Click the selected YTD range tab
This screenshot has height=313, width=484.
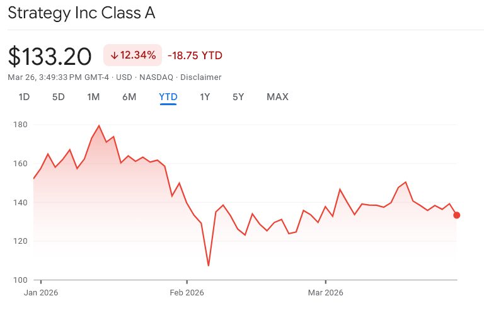click(168, 97)
